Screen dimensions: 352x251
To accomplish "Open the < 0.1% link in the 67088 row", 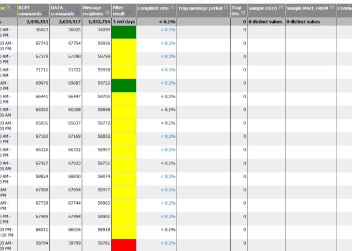I will pyautogui.click(x=168, y=190).
